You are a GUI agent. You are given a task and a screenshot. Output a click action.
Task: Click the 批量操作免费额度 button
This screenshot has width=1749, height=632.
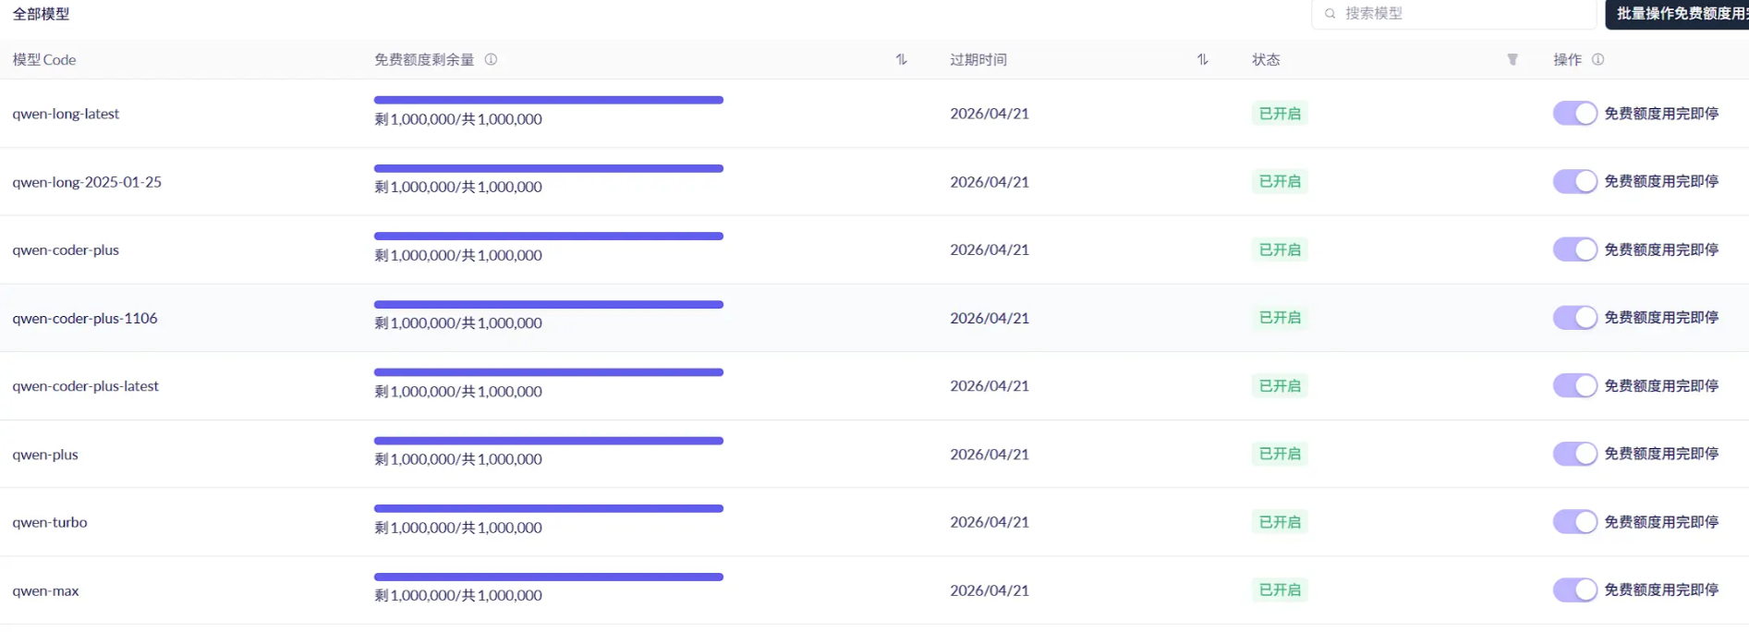pos(1677,14)
